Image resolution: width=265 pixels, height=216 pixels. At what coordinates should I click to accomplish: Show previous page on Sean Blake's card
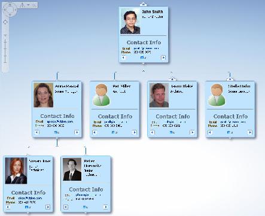pos(153,132)
